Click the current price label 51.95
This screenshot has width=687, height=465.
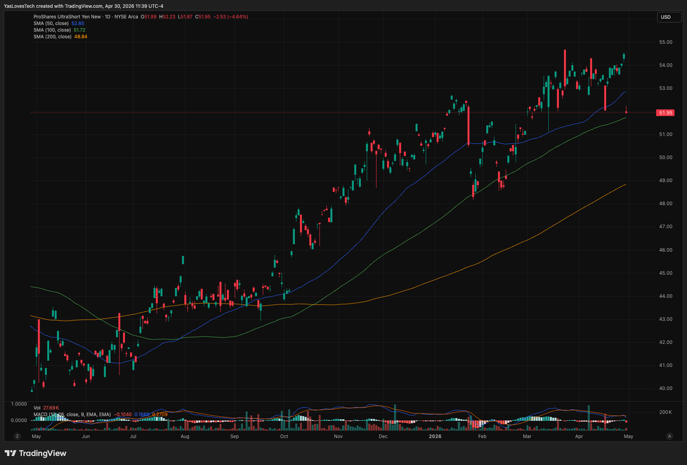point(665,113)
